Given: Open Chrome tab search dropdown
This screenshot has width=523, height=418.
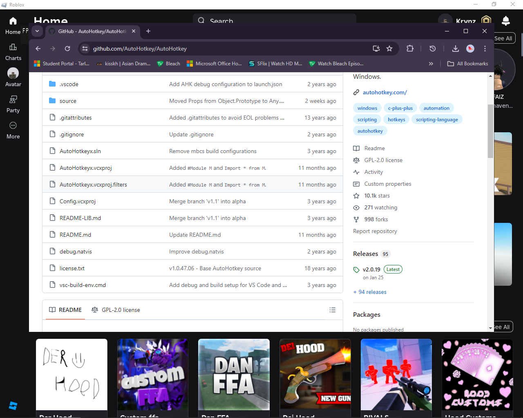Looking at the screenshot, I should tap(37, 31).
